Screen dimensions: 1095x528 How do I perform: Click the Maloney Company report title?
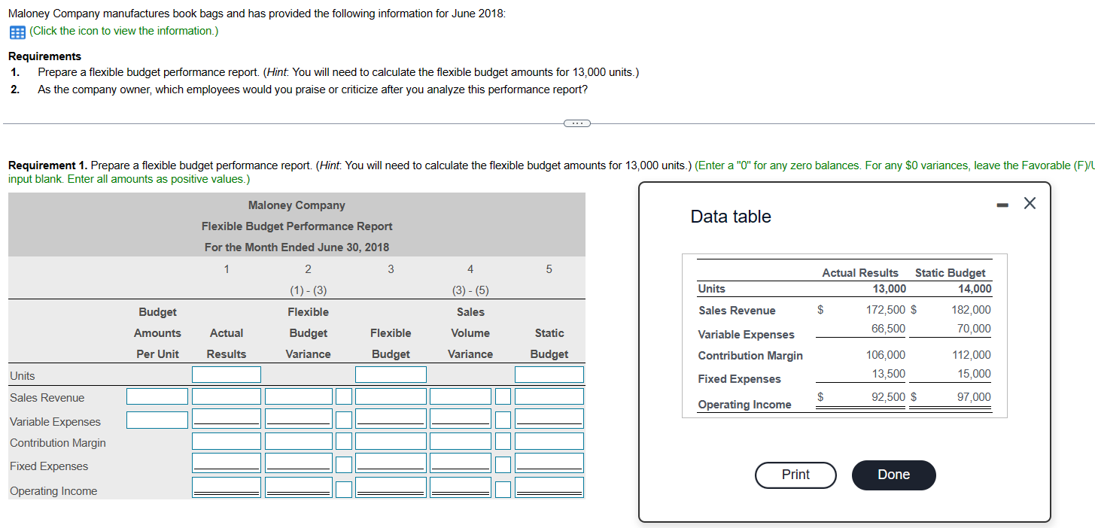click(x=297, y=205)
